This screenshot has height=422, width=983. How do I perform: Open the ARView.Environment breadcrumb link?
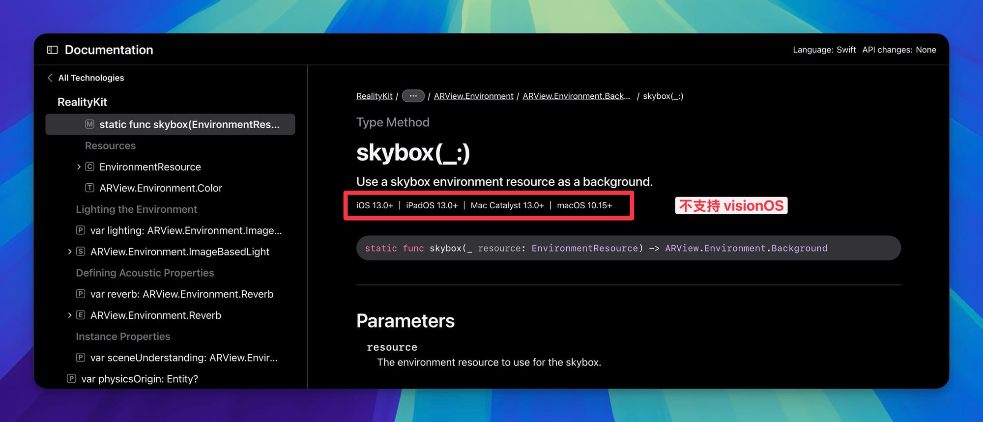pyautogui.click(x=473, y=96)
